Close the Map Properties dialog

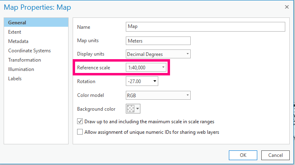coord(287,7)
